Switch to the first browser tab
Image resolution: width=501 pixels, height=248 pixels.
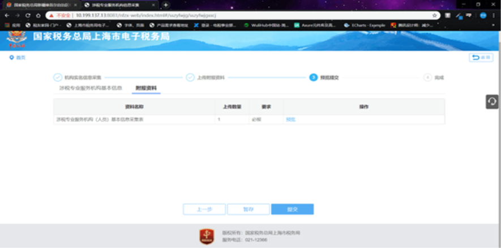(41, 5)
